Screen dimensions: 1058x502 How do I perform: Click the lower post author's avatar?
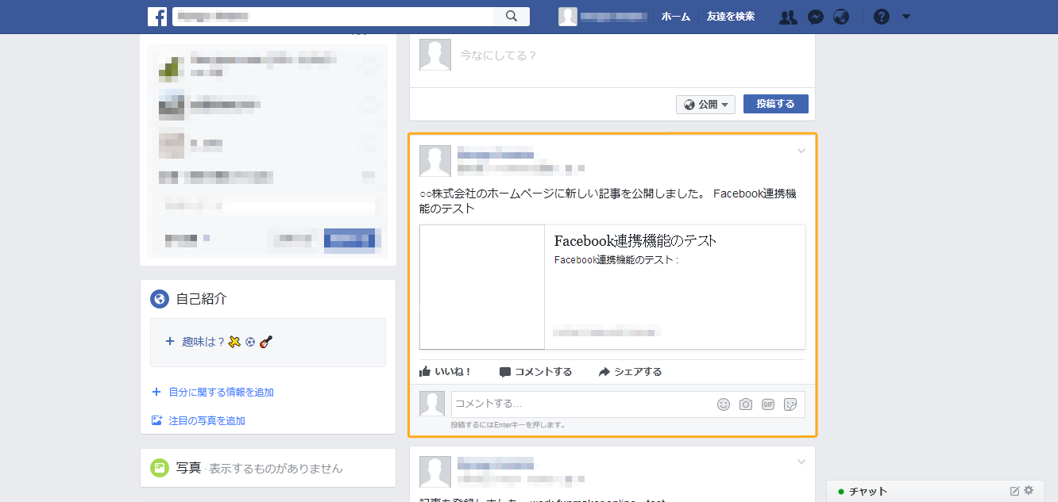[435, 472]
